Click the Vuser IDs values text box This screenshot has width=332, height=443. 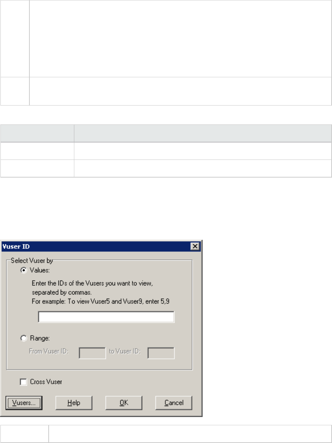pos(106,317)
